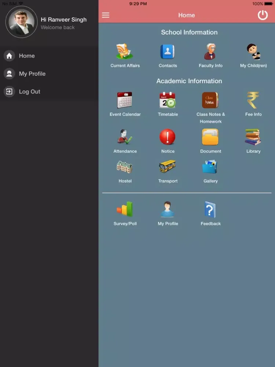This screenshot has width=275, height=367.
Task: View the Notice alert icon
Action: [168, 137]
